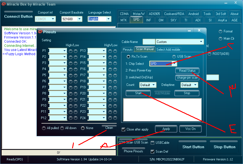Screen dimensions: 243x164
Task: Click the Cable-Name text field
Action: (x=149, y=42)
